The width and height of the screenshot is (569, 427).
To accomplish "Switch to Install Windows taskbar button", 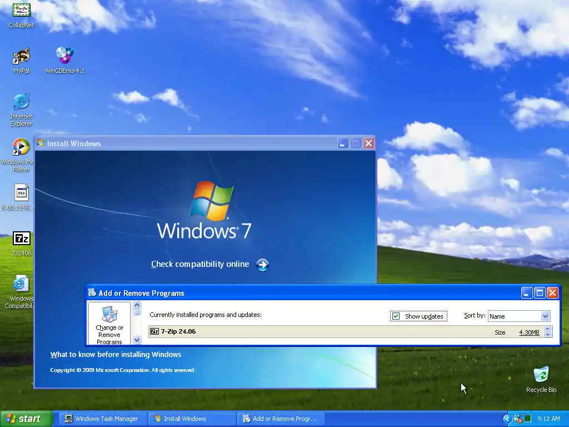I will tap(191, 419).
